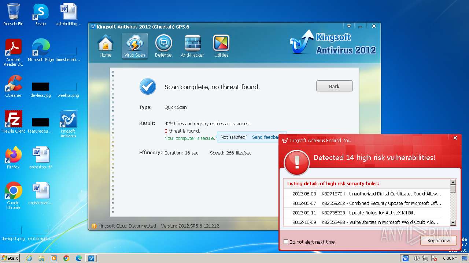Click the Back button on scan results
The width and height of the screenshot is (469, 263).
334,86
